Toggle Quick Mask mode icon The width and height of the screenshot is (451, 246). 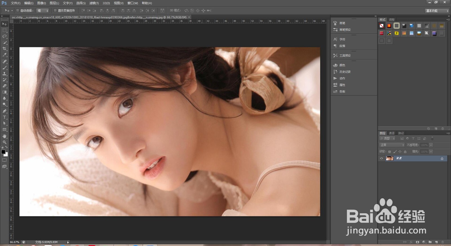tap(5, 160)
